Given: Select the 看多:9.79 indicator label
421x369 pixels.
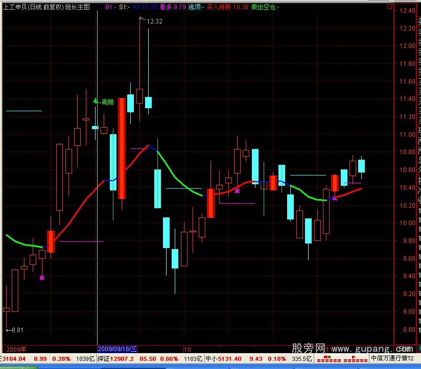Looking at the screenshot, I should click(x=172, y=7).
